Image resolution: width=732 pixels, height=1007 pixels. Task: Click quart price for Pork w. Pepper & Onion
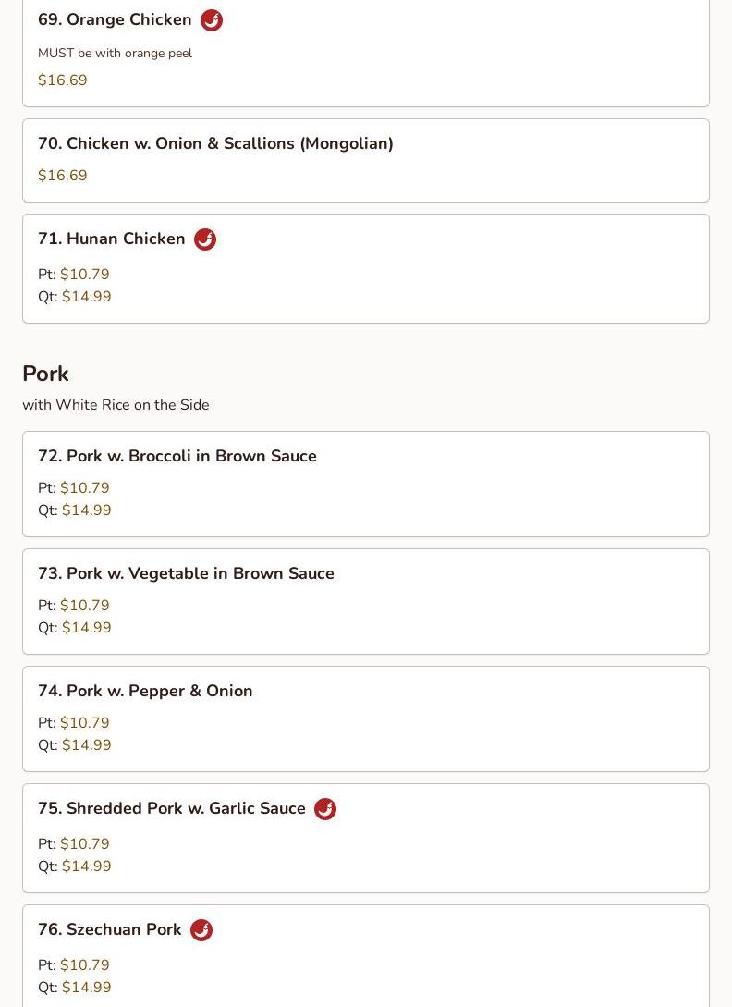[x=86, y=745]
